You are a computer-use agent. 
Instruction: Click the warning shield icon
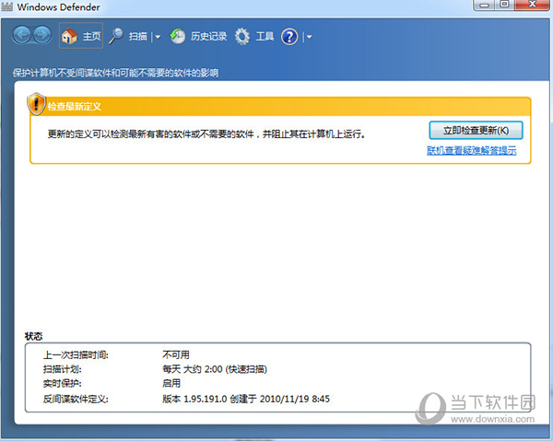(36, 104)
